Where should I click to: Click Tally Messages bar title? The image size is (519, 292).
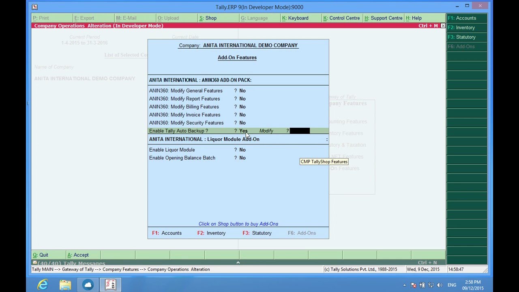click(x=71, y=264)
